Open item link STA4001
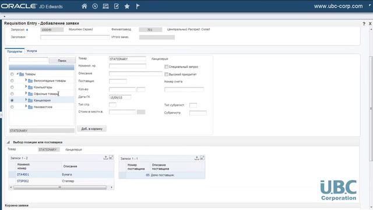The width and height of the screenshot is (373, 210). tap(23, 174)
